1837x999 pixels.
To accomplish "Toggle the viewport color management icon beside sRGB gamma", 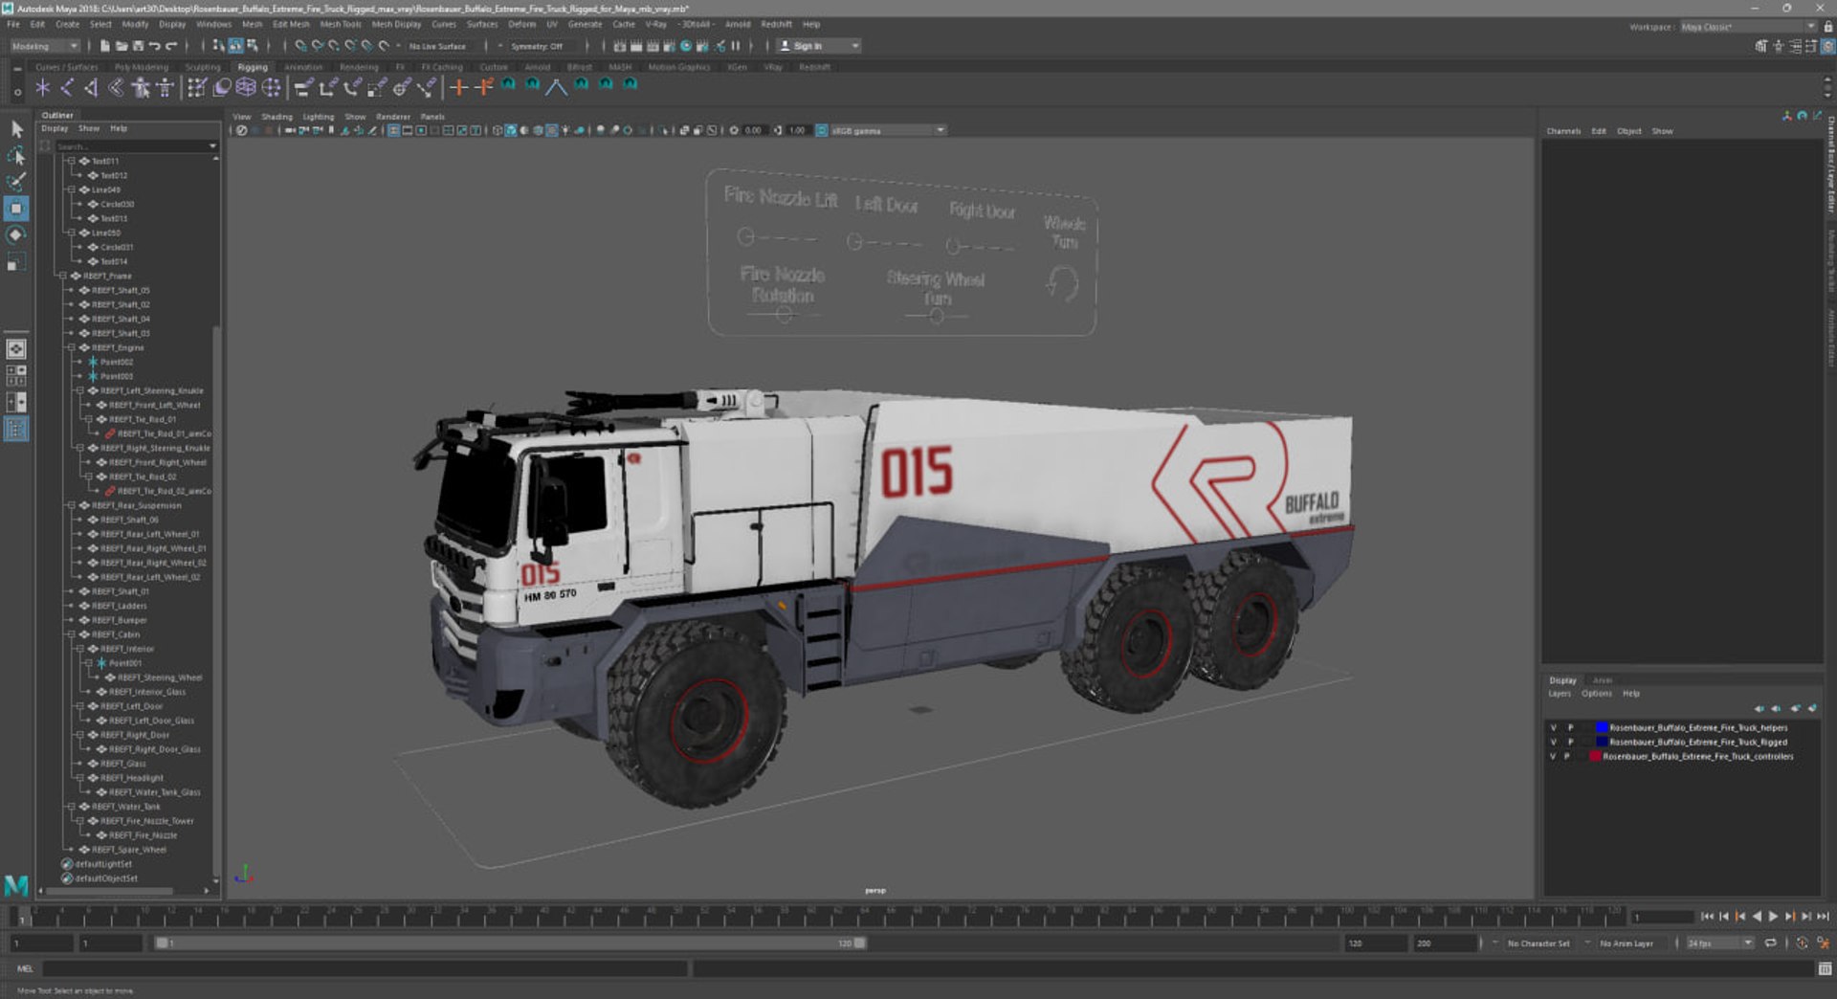I will pos(822,130).
